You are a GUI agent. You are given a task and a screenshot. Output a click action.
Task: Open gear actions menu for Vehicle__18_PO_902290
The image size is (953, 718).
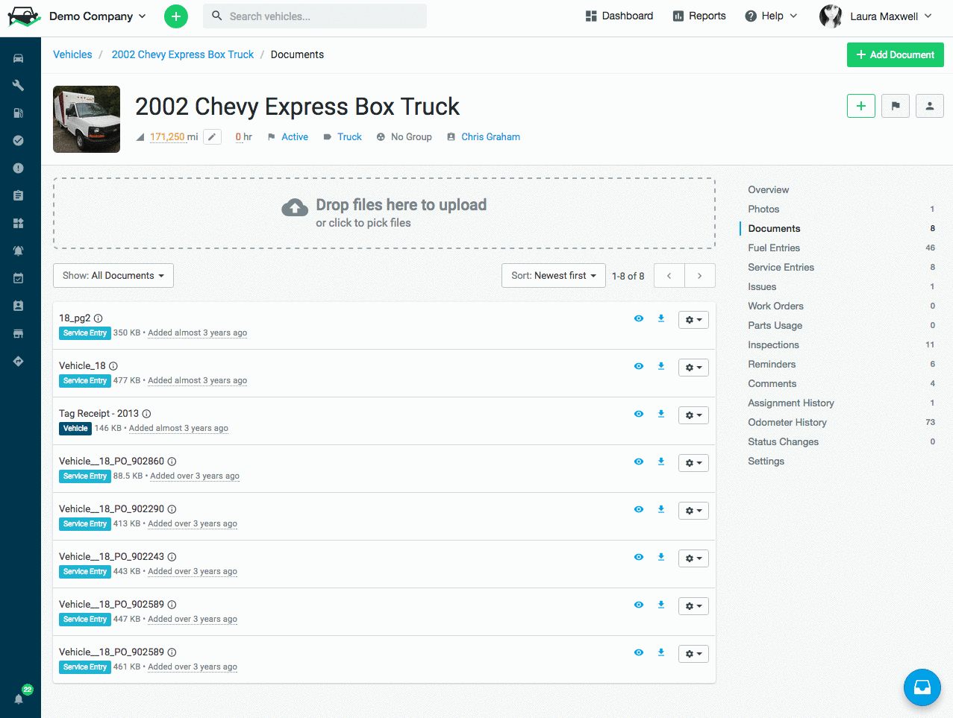pyautogui.click(x=693, y=511)
